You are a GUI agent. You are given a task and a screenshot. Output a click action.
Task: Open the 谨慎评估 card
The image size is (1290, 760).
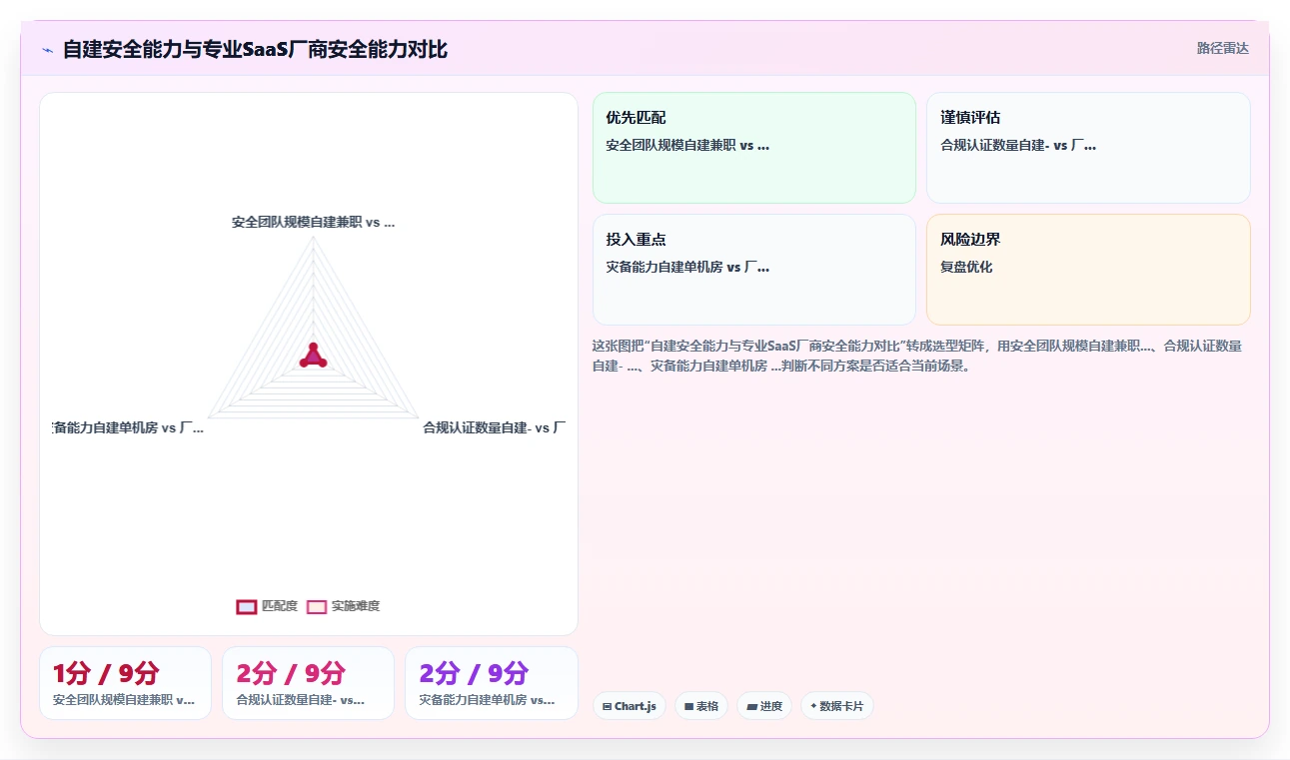1088,148
